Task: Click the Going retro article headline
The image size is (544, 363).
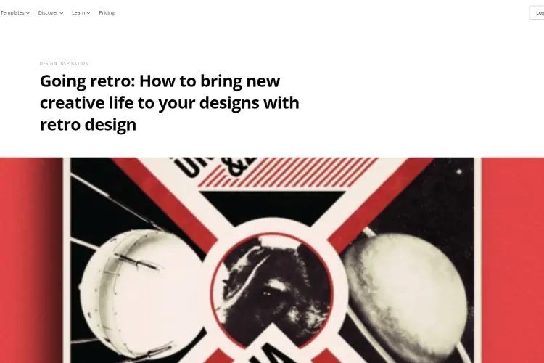Action: click(x=169, y=102)
